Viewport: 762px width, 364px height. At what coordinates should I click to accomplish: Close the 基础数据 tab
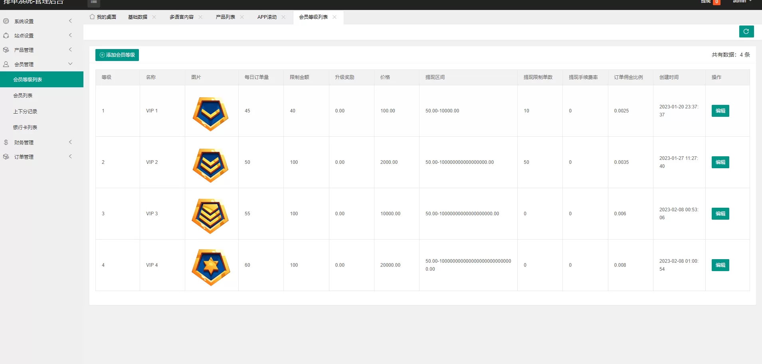tap(154, 17)
